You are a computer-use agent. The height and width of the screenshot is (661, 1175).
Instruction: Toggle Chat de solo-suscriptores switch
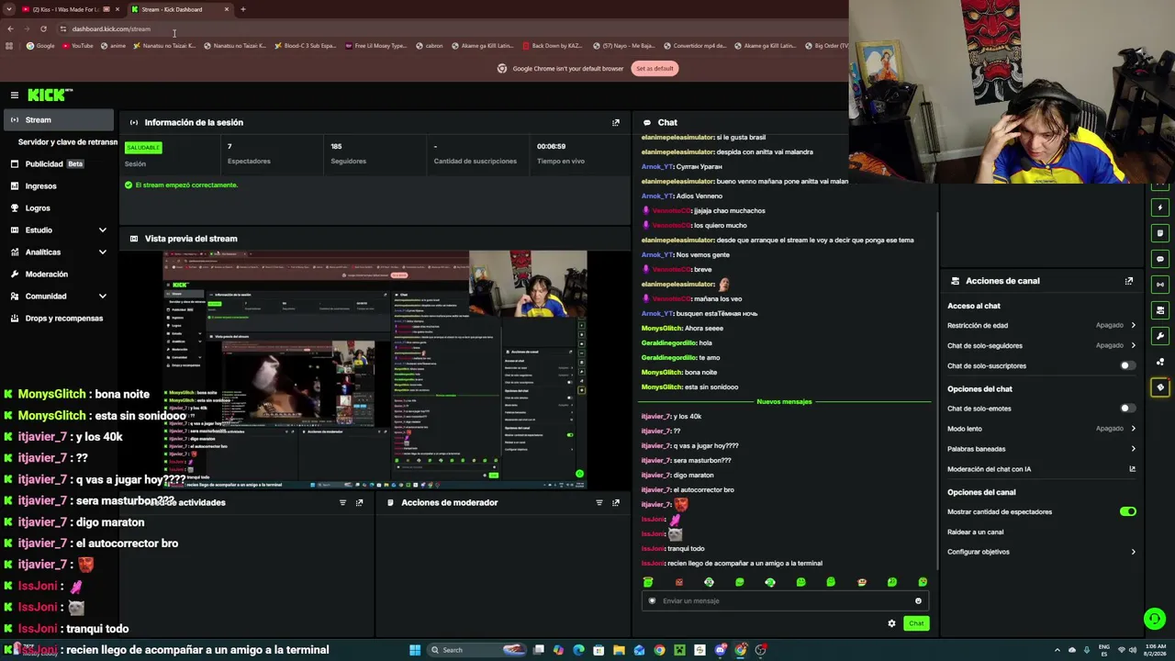(1127, 365)
